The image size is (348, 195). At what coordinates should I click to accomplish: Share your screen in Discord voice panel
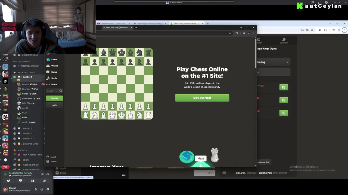[20, 181]
